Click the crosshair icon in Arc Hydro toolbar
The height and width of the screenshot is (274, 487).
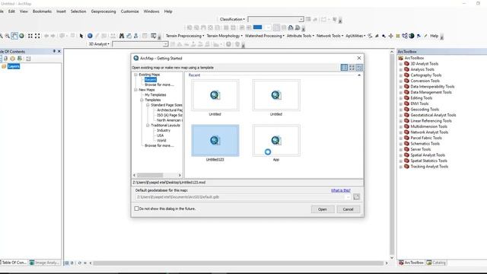(390, 36)
